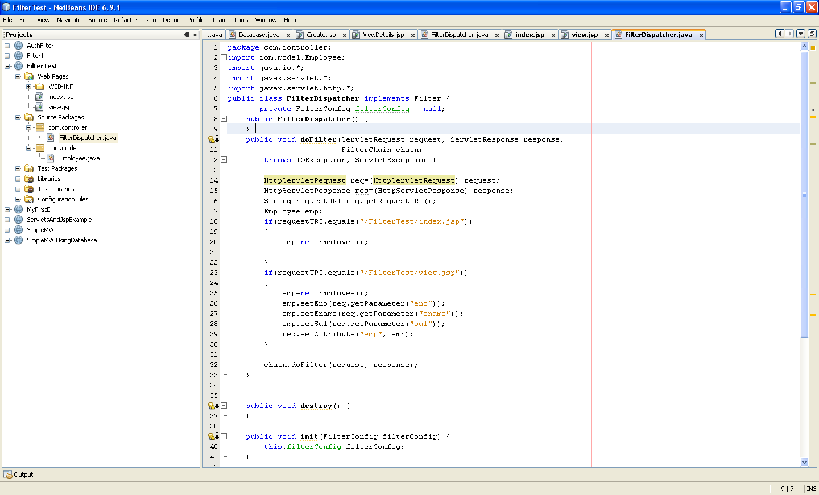This screenshot has height=495, width=819.
Task: Open the File menu
Action: 7,20
